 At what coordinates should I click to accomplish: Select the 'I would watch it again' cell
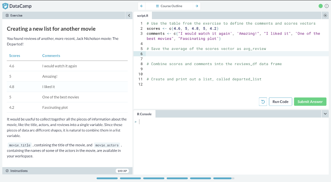pyautogui.click(x=59, y=66)
